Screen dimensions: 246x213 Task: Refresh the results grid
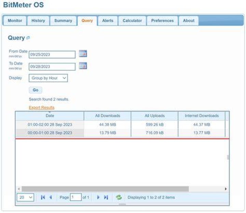[x=119, y=197]
